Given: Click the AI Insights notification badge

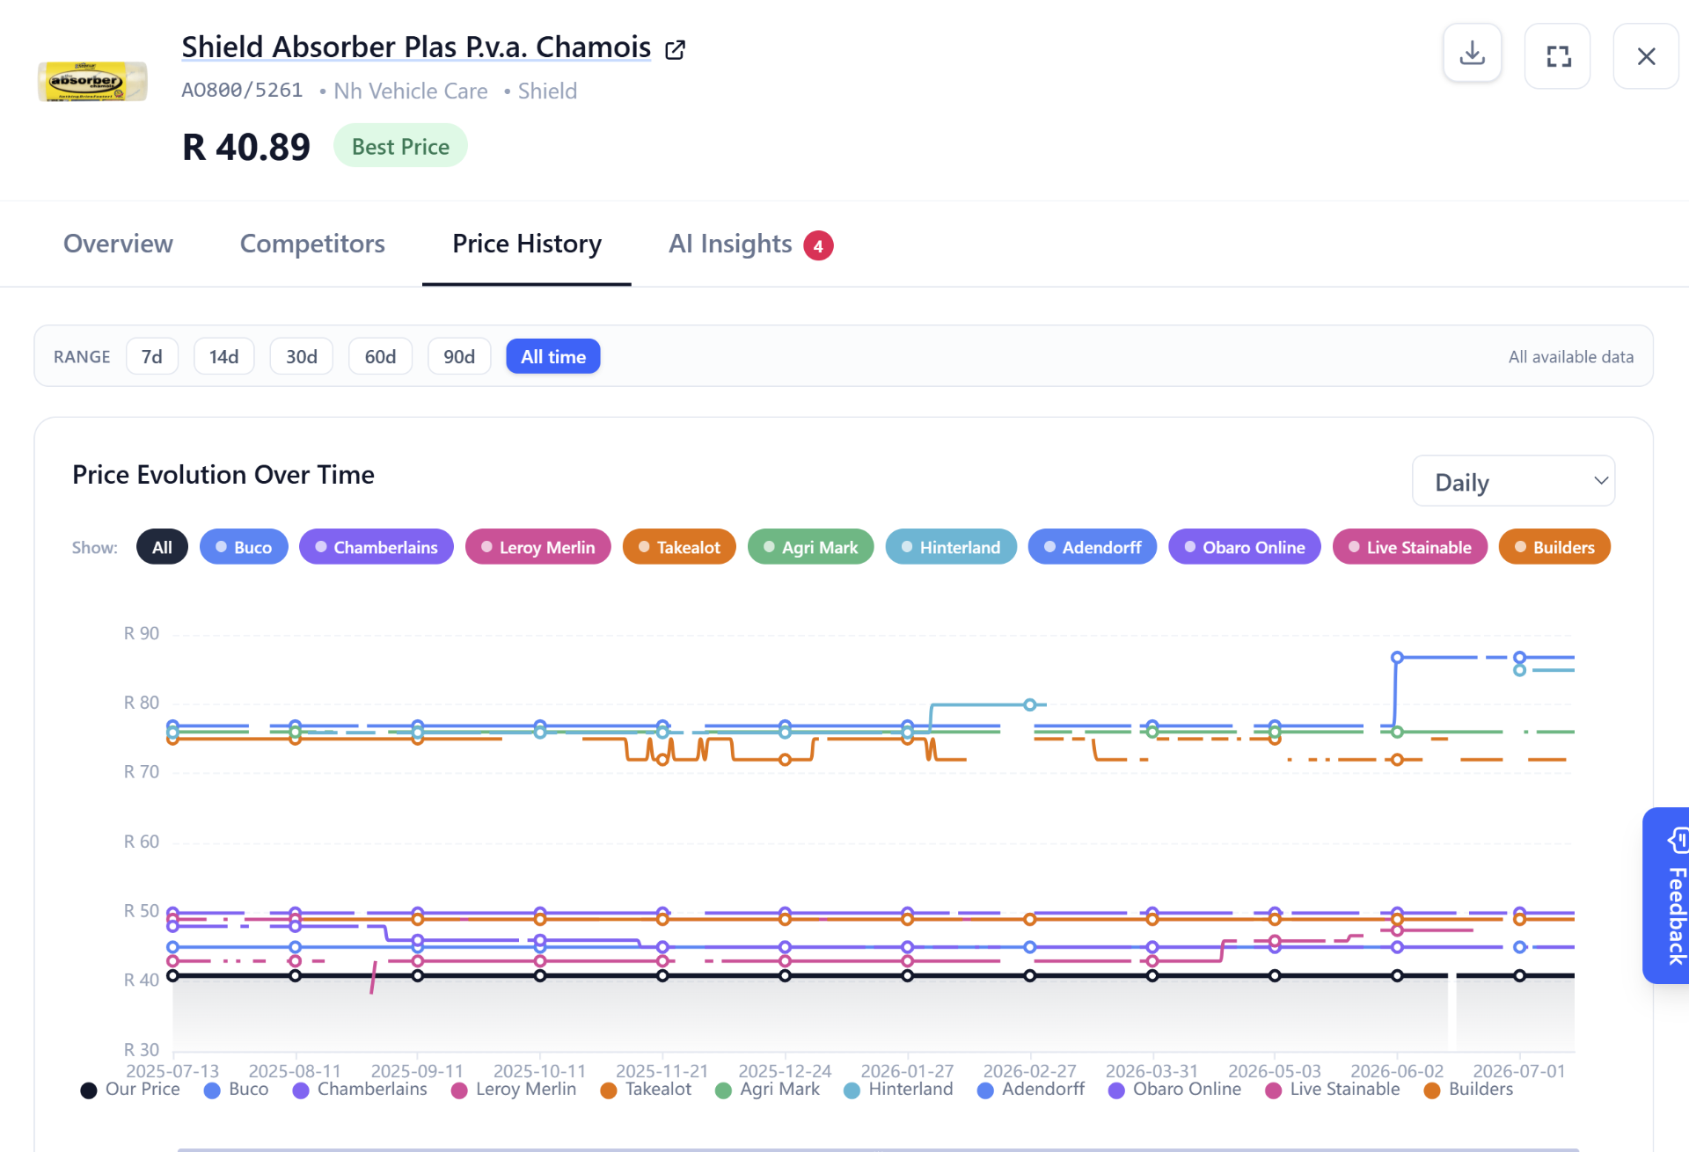Looking at the screenshot, I should [x=818, y=245].
